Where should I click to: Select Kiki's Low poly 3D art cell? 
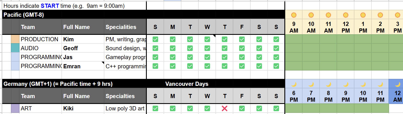coord(125,108)
